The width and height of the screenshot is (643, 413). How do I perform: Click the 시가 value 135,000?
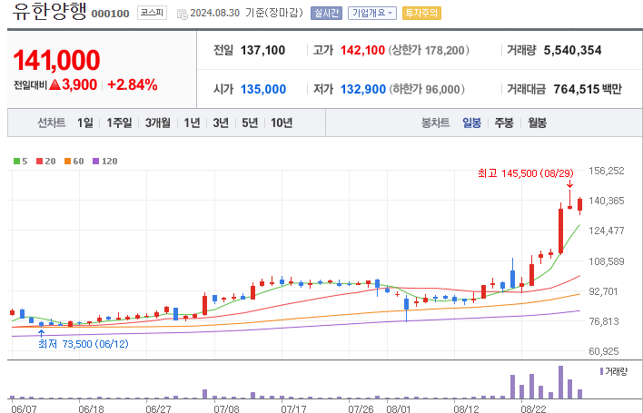(262, 89)
